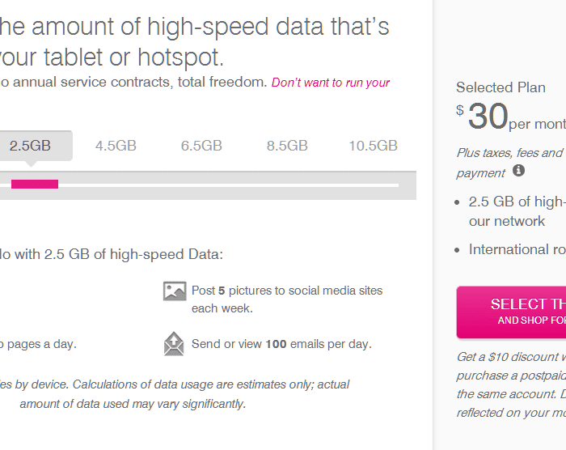Click the pink slider handle
The image size is (566, 450).
(35, 184)
